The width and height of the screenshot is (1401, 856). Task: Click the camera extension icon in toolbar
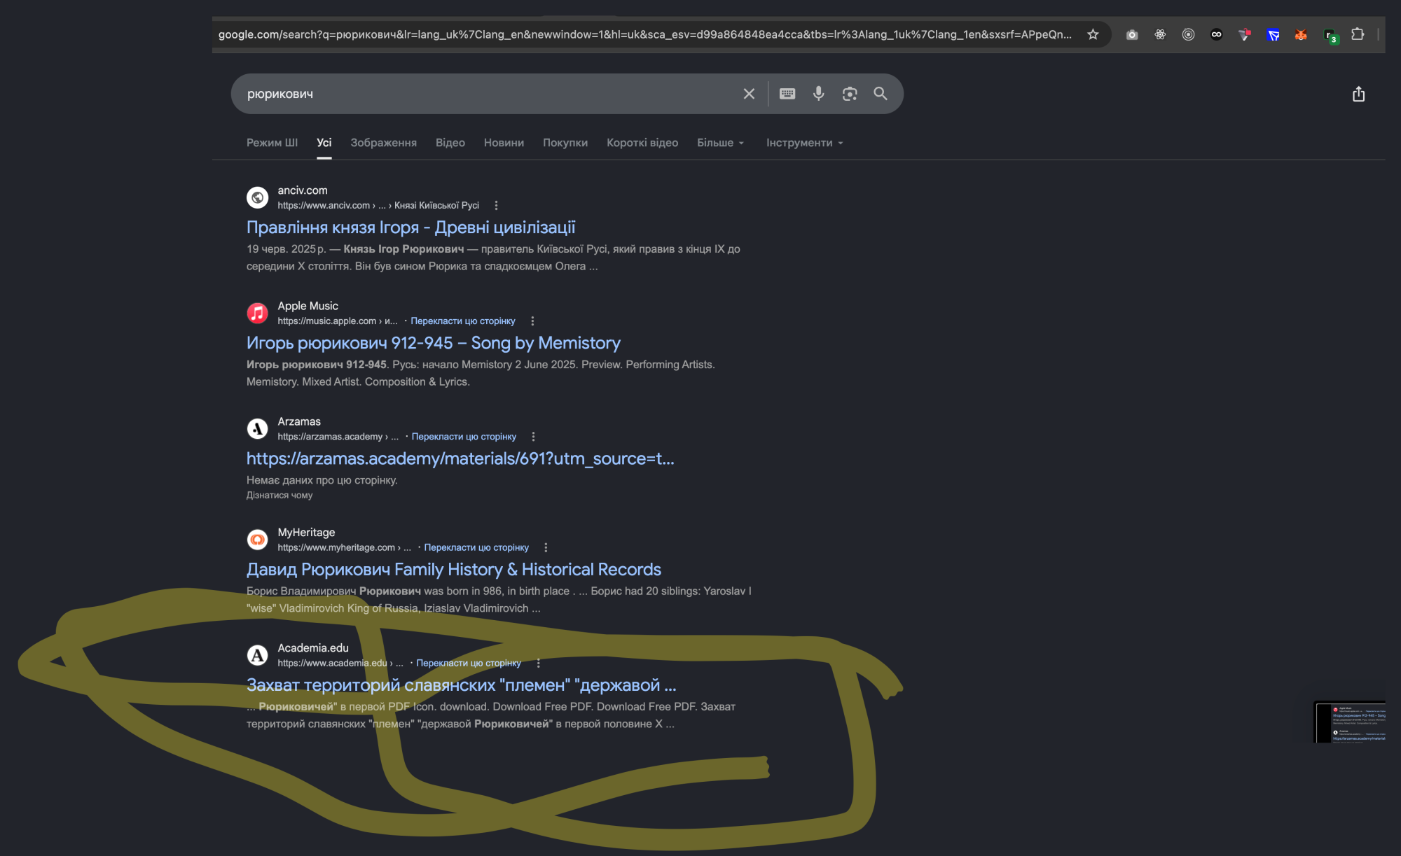point(1132,34)
